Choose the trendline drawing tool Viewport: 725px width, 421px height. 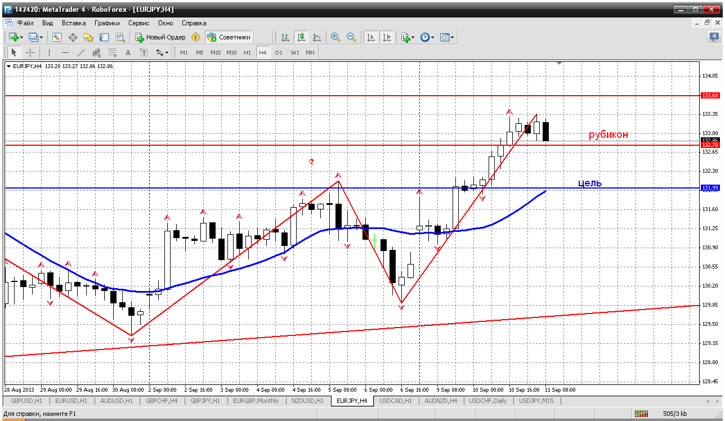point(80,52)
